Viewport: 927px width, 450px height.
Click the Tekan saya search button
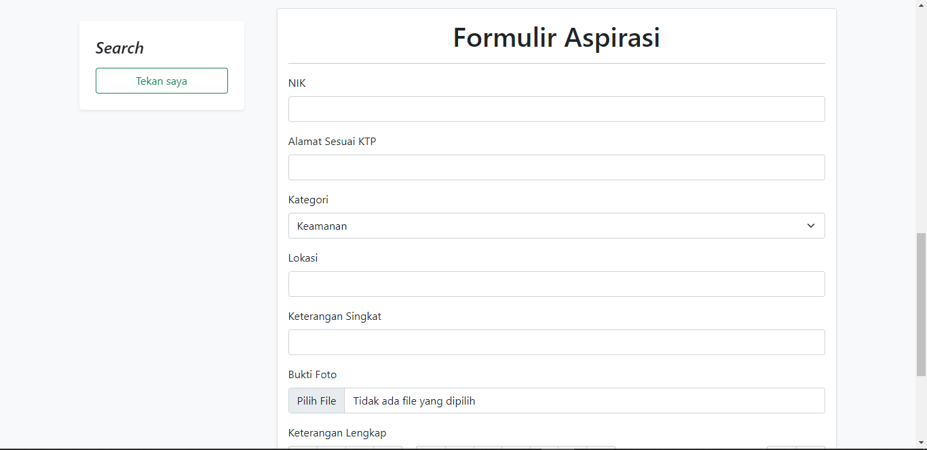point(162,81)
